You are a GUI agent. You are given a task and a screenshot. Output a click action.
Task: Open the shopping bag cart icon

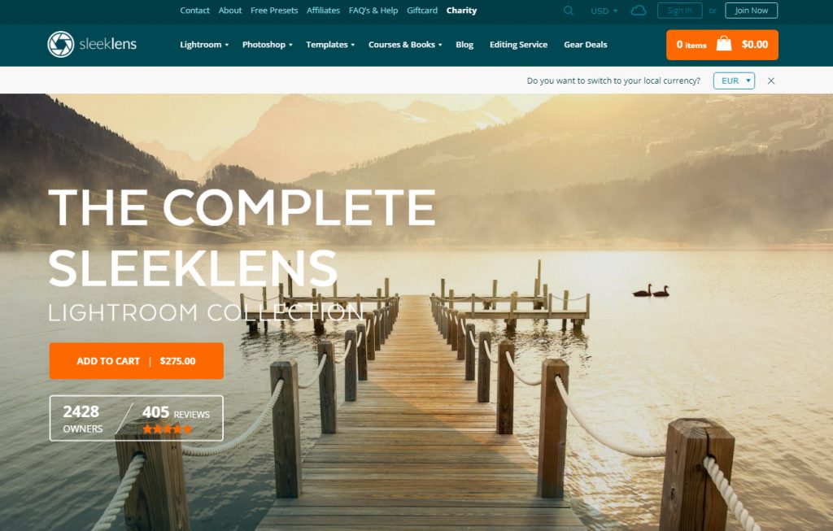coord(723,44)
